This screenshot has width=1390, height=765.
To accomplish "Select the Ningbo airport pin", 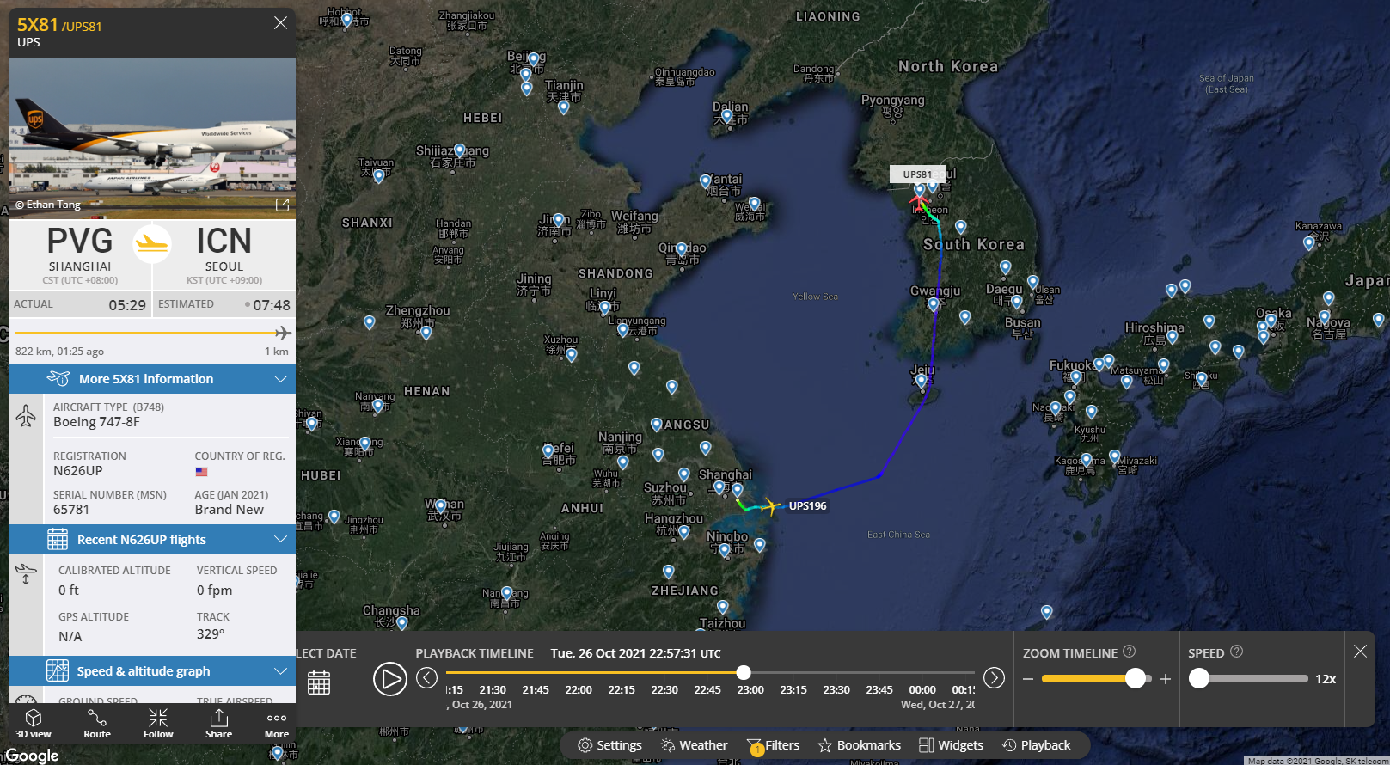I will coord(724,550).
